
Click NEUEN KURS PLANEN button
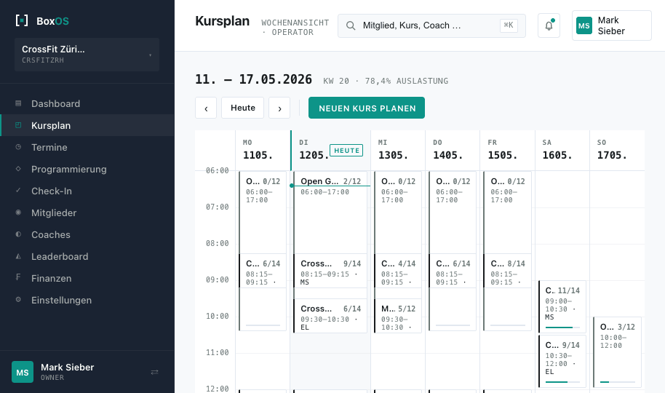[367, 108]
